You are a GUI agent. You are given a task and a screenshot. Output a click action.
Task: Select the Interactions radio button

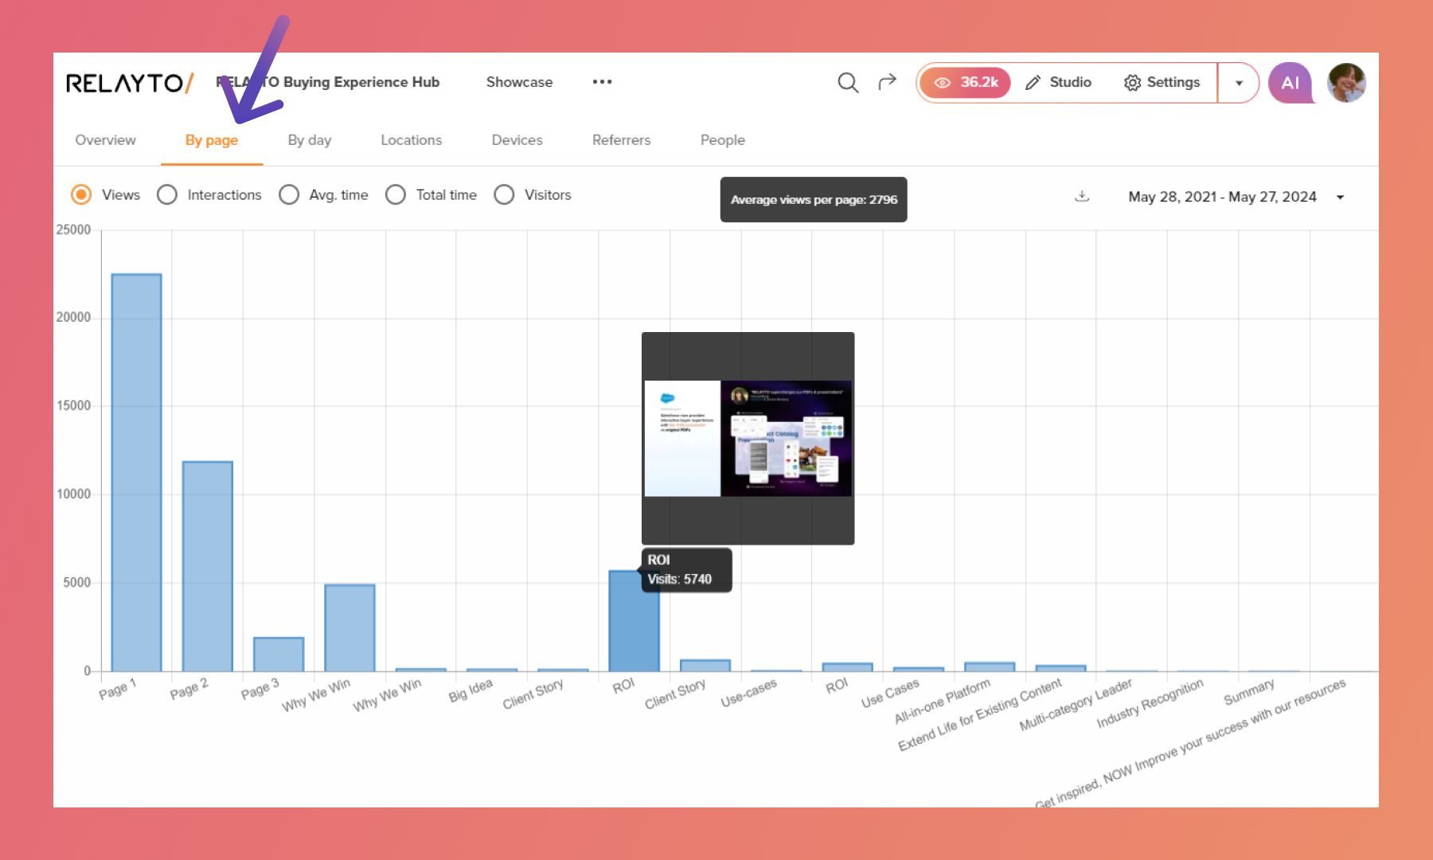[x=167, y=195]
